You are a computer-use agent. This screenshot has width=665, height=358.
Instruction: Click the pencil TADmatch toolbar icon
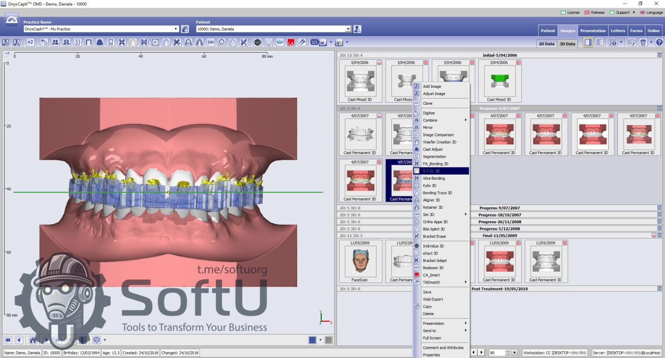click(302, 42)
